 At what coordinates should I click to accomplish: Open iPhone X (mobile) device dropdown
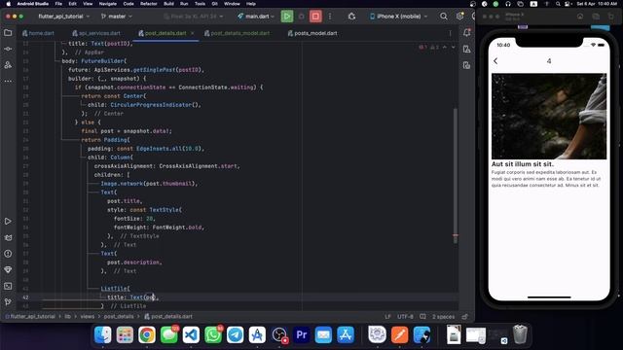click(398, 17)
